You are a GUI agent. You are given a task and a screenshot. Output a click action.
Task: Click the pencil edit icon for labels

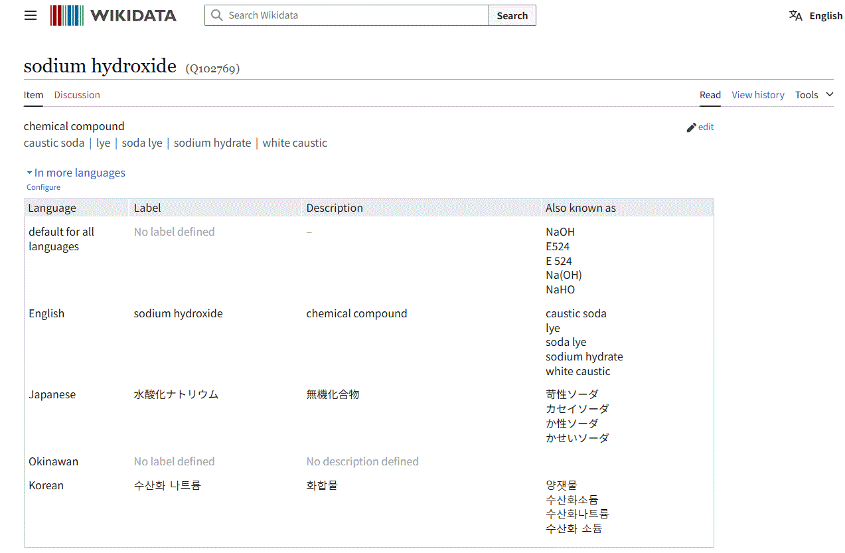coord(691,127)
